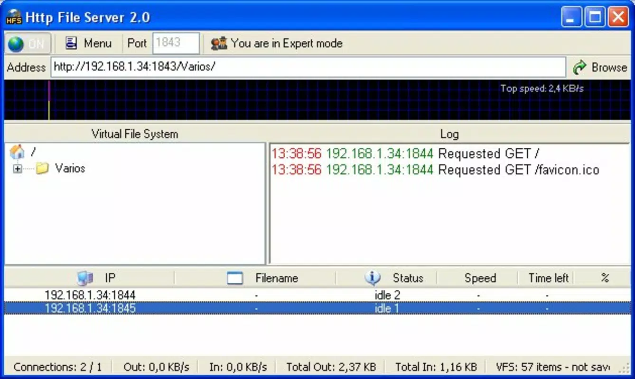
Task: Click the Log panel header
Action: tap(449, 134)
